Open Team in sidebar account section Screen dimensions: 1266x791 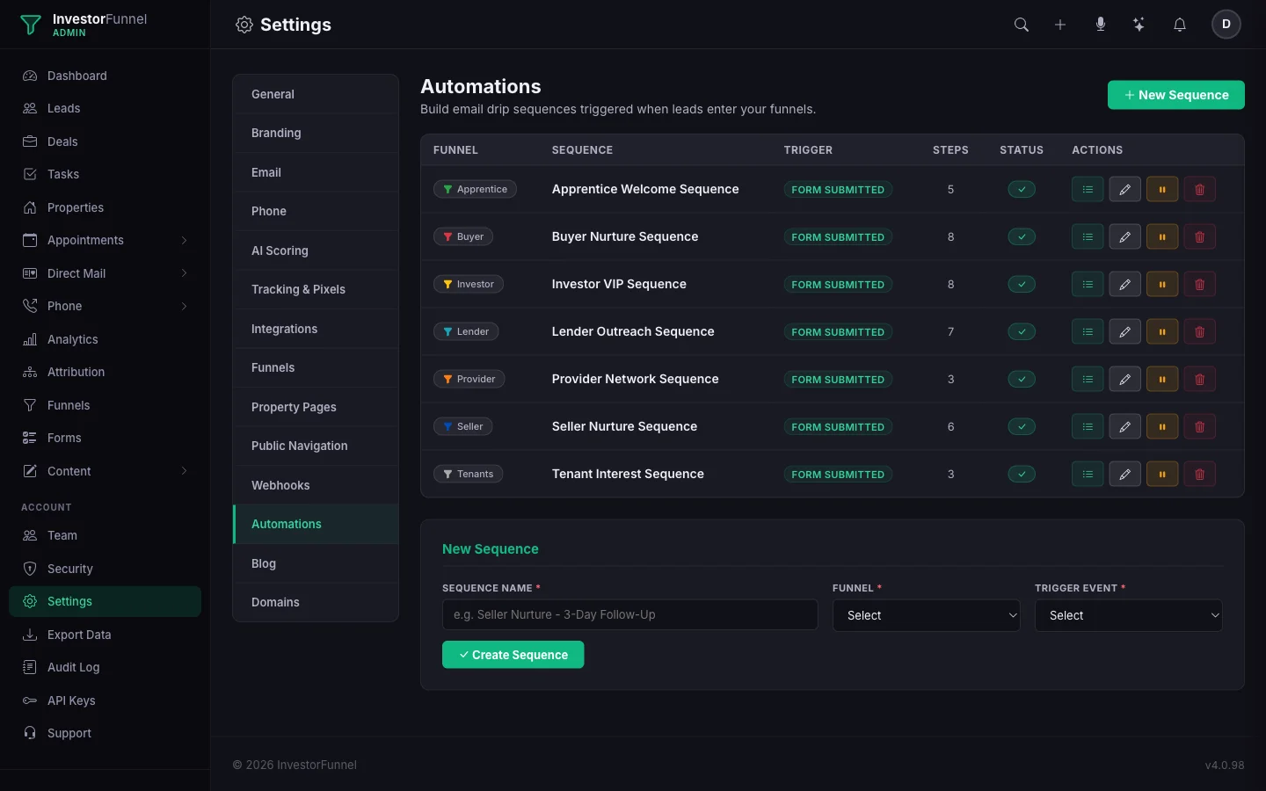tap(105, 535)
